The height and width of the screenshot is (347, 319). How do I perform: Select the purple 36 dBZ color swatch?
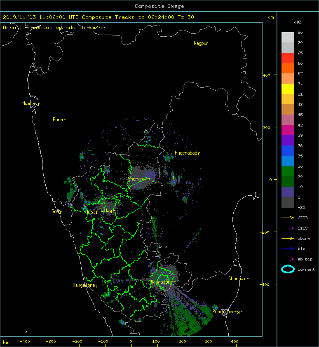(288, 140)
